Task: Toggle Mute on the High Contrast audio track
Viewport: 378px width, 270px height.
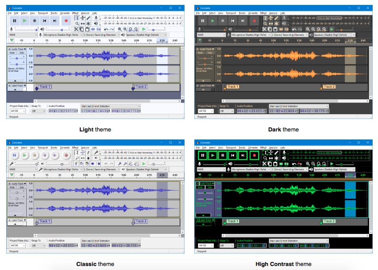Action: [201, 188]
